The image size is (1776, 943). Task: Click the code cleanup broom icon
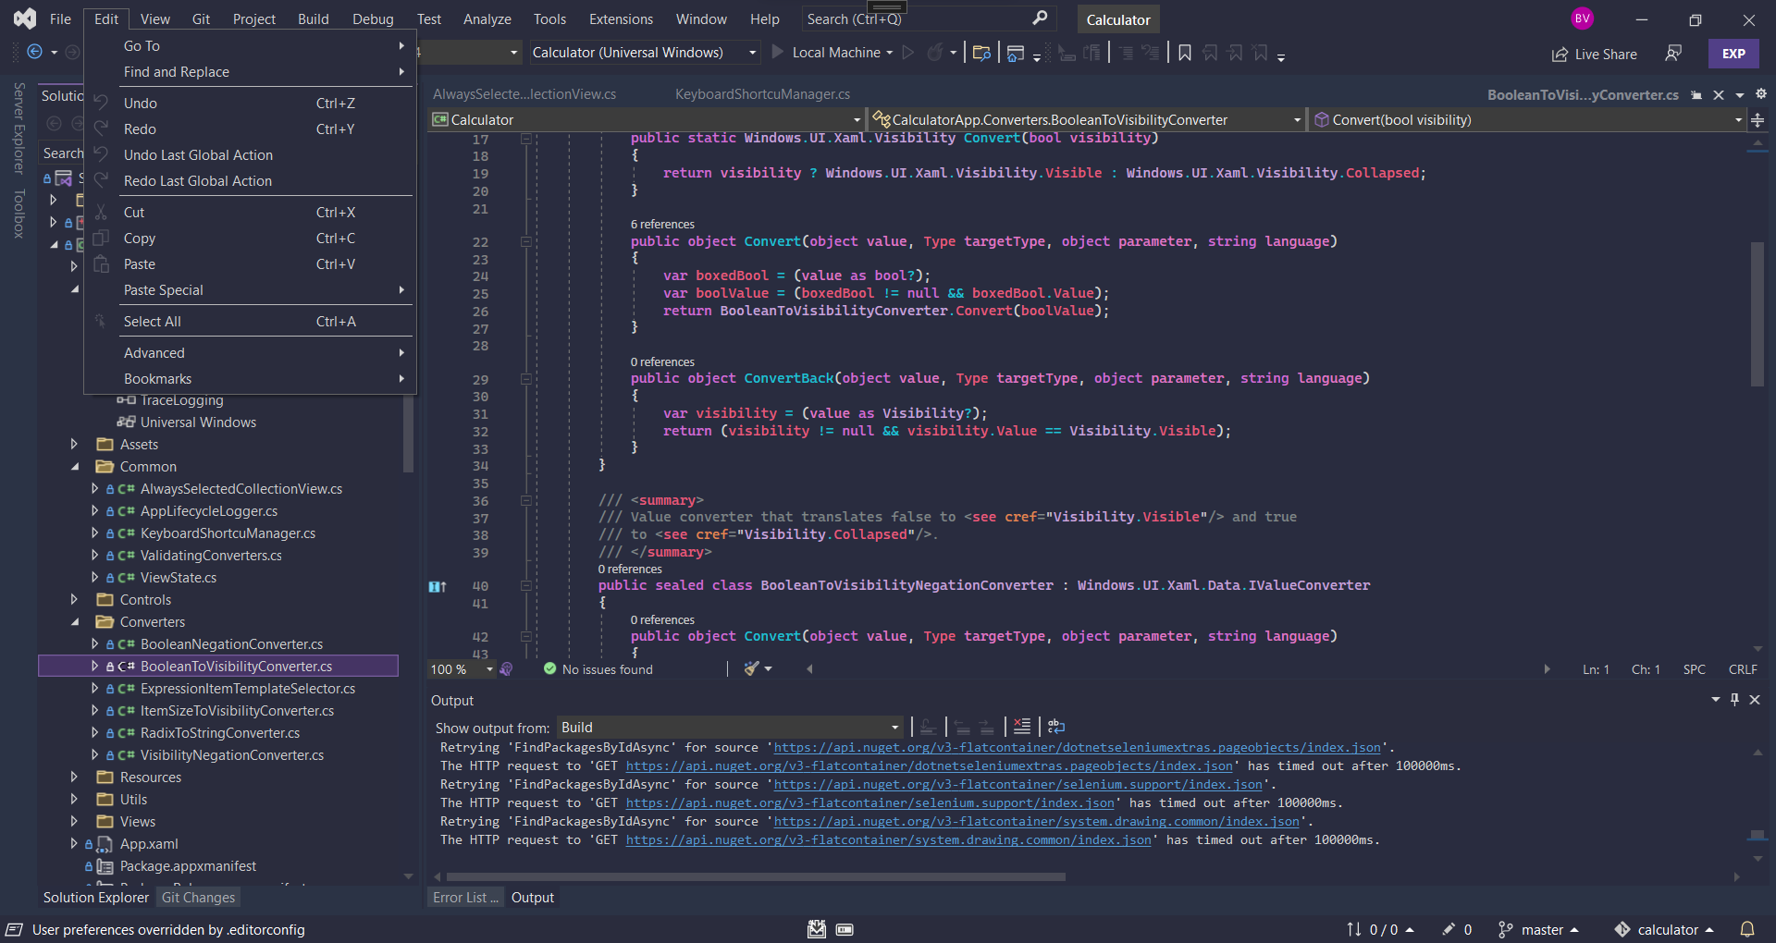(x=752, y=668)
